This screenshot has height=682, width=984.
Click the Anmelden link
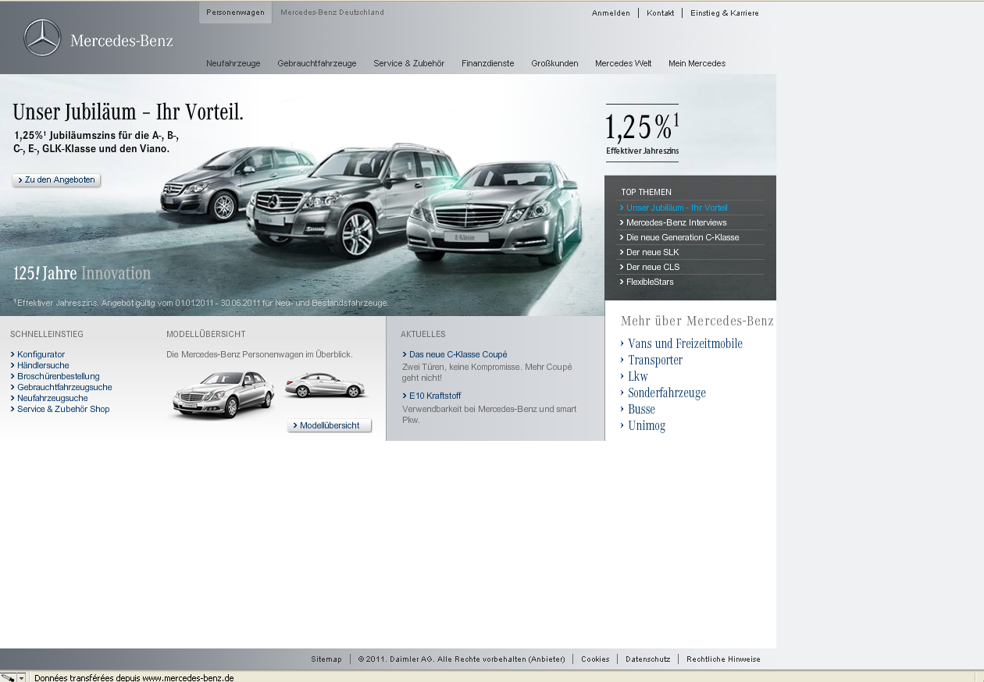[611, 13]
